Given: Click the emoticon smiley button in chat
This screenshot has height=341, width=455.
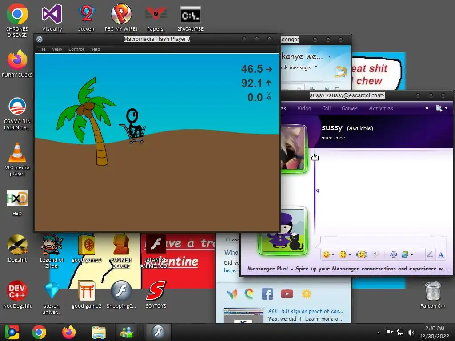Looking at the screenshot, I should coord(327,254).
